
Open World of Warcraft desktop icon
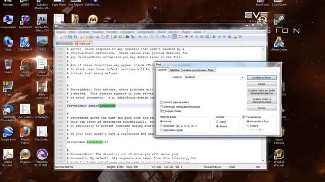(x=279, y=158)
